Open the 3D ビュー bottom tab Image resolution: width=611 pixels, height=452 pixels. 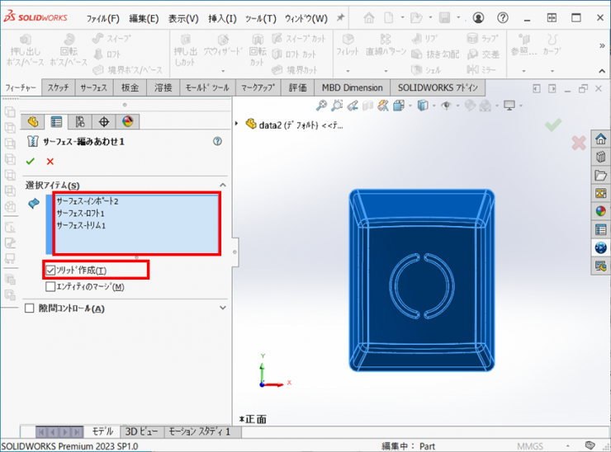[x=141, y=431]
